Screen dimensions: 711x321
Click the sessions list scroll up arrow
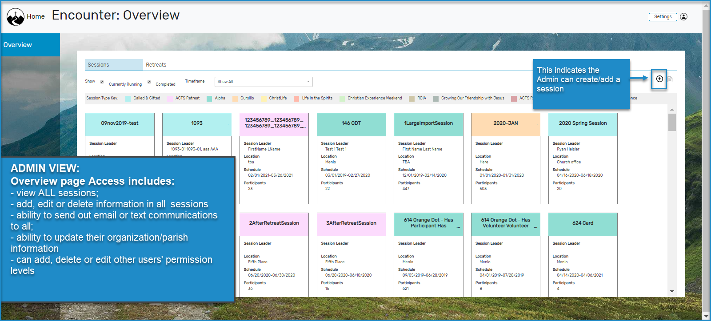point(672,109)
